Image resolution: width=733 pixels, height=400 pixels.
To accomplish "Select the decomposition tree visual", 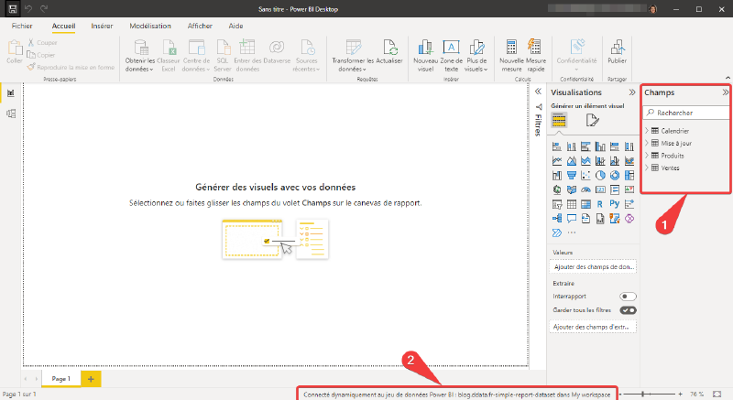I will pyautogui.click(x=557, y=219).
